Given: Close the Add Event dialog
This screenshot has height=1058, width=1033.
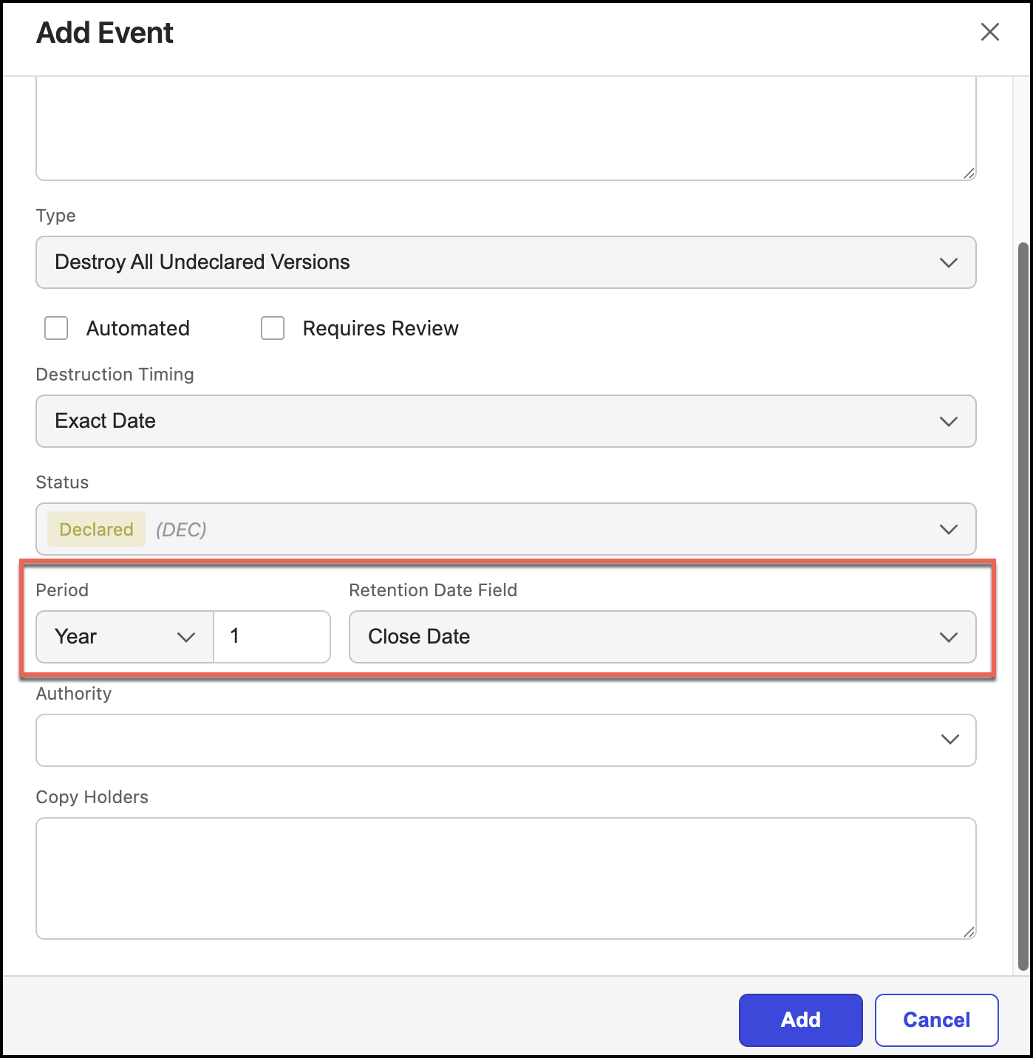Looking at the screenshot, I should 989,32.
